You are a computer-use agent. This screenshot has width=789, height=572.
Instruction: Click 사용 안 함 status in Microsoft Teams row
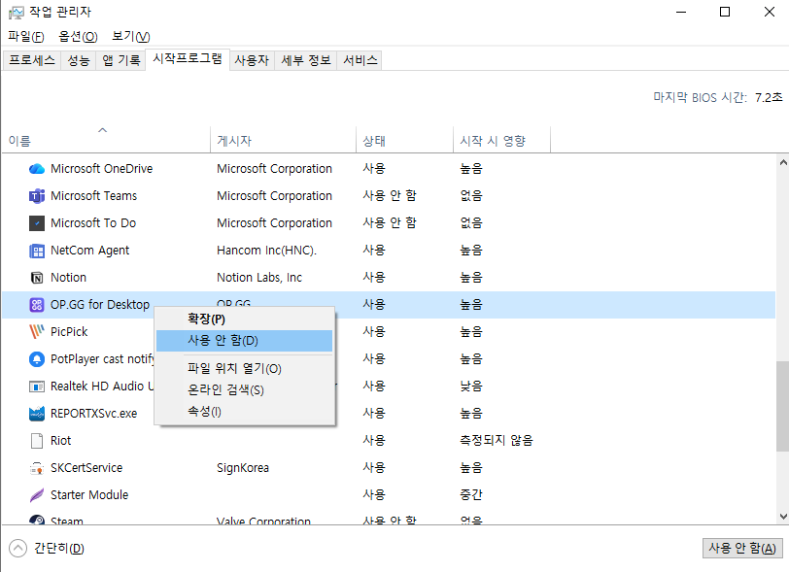tap(390, 196)
